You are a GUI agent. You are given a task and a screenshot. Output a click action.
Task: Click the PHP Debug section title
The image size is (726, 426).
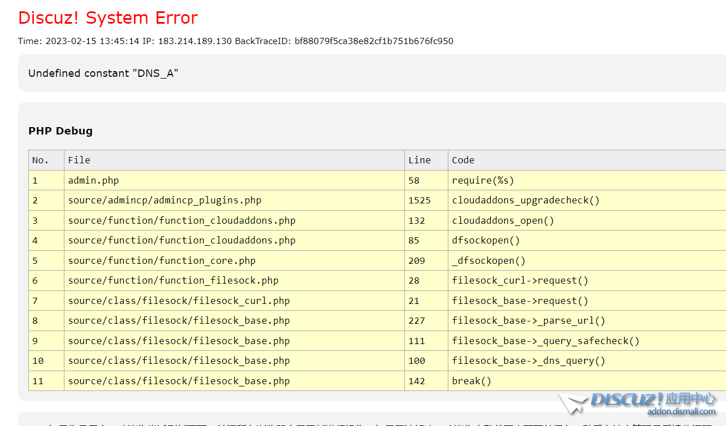pyautogui.click(x=60, y=131)
